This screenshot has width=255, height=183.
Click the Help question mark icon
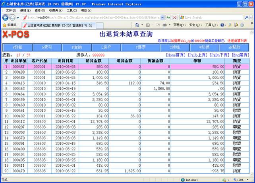[x=223, y=25]
